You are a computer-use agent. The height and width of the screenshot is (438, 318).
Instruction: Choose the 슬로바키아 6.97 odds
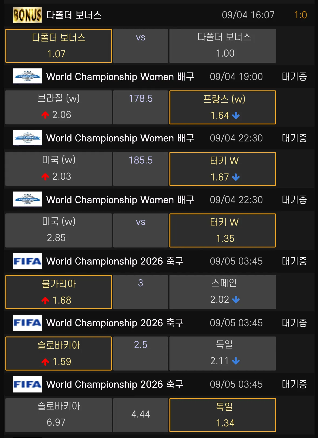[x=59, y=415]
